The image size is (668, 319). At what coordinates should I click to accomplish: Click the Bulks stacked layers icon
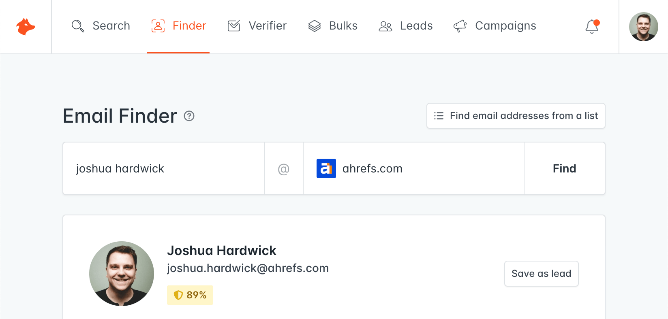315,26
